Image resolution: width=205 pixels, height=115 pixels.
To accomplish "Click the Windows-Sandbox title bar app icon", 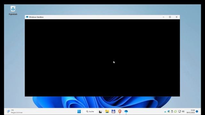I will [27, 17].
